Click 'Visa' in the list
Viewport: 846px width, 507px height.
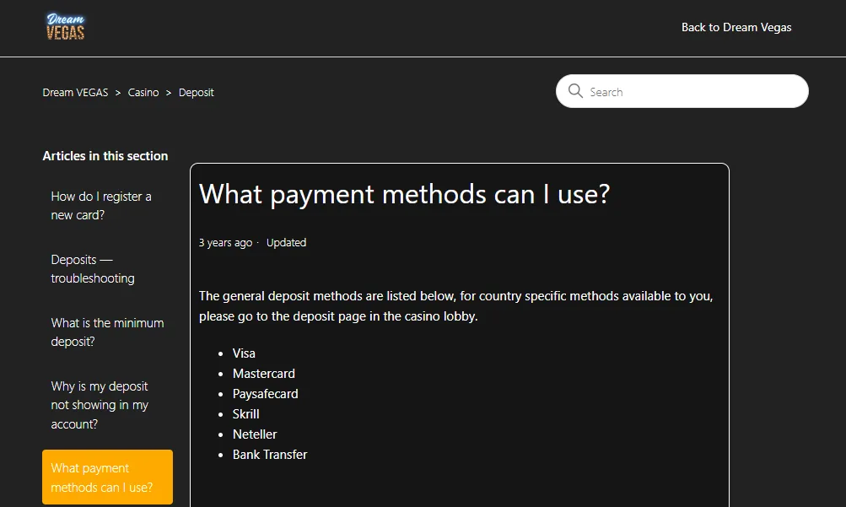244,353
